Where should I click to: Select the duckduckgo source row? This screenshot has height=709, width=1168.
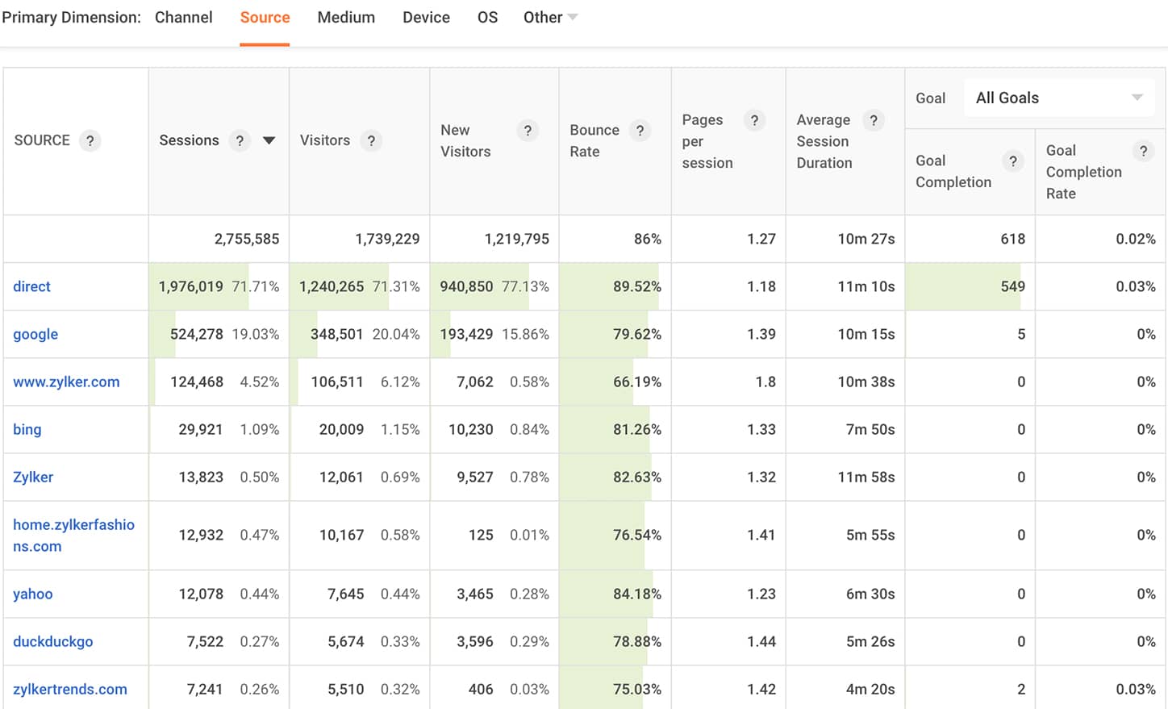(x=52, y=641)
